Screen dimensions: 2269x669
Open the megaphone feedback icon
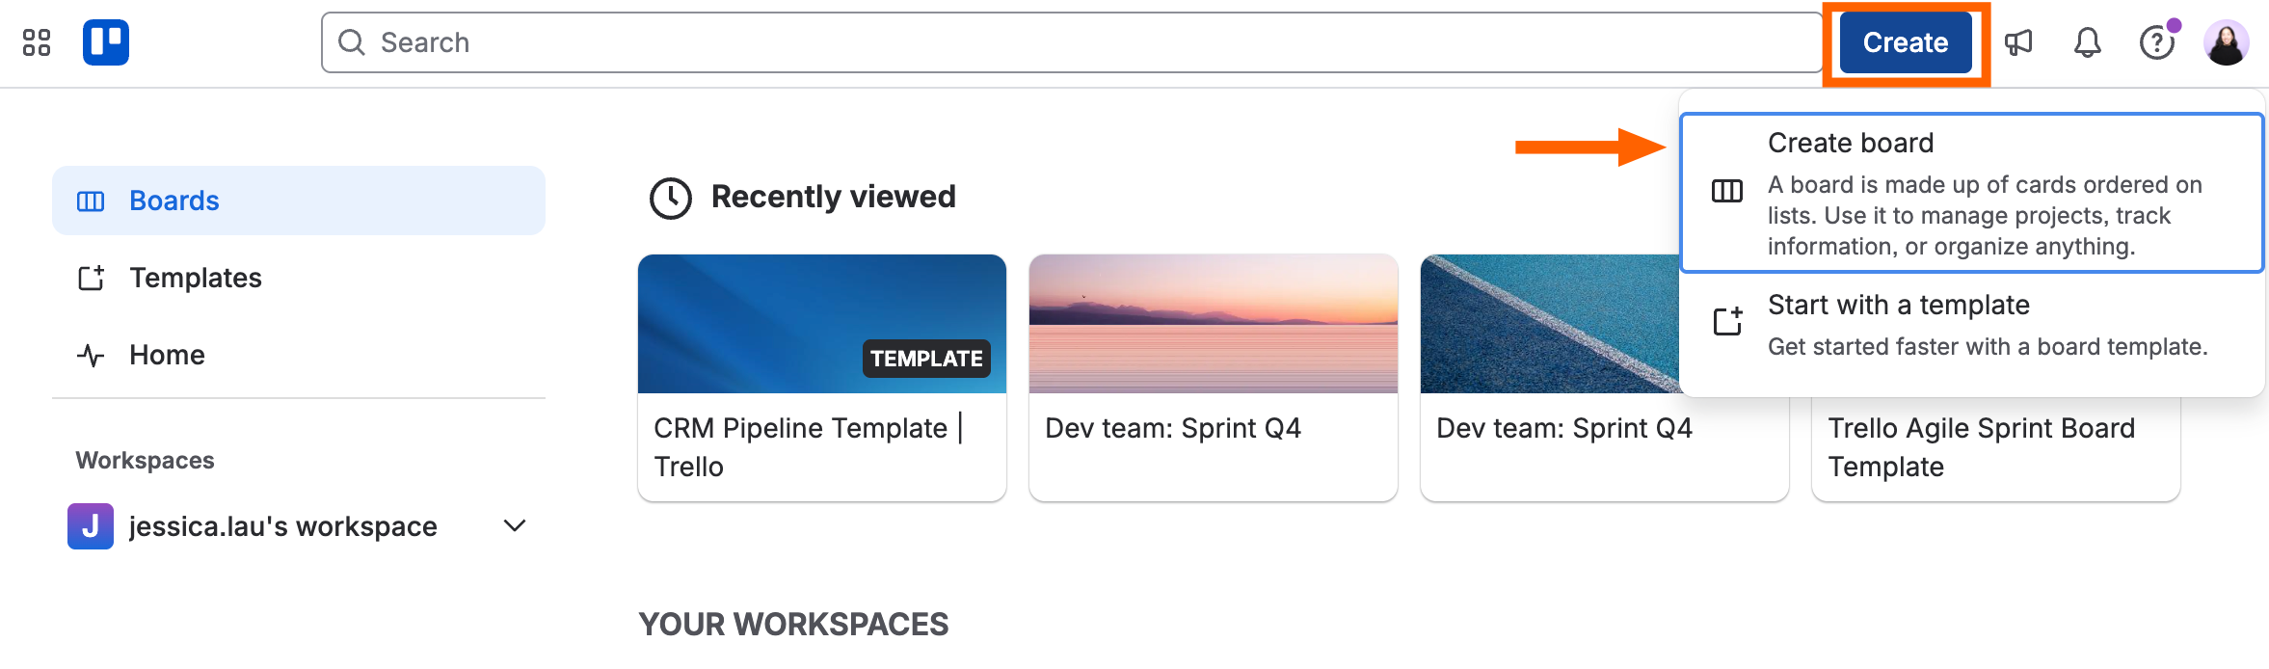click(2018, 42)
